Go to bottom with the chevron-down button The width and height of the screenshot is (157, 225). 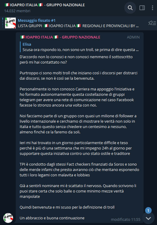pos(148,218)
